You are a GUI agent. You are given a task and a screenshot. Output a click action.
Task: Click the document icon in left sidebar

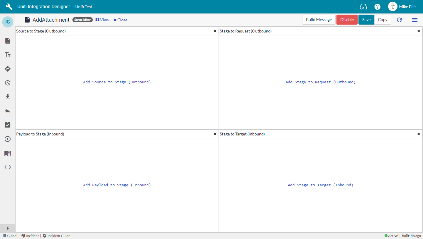[8, 41]
